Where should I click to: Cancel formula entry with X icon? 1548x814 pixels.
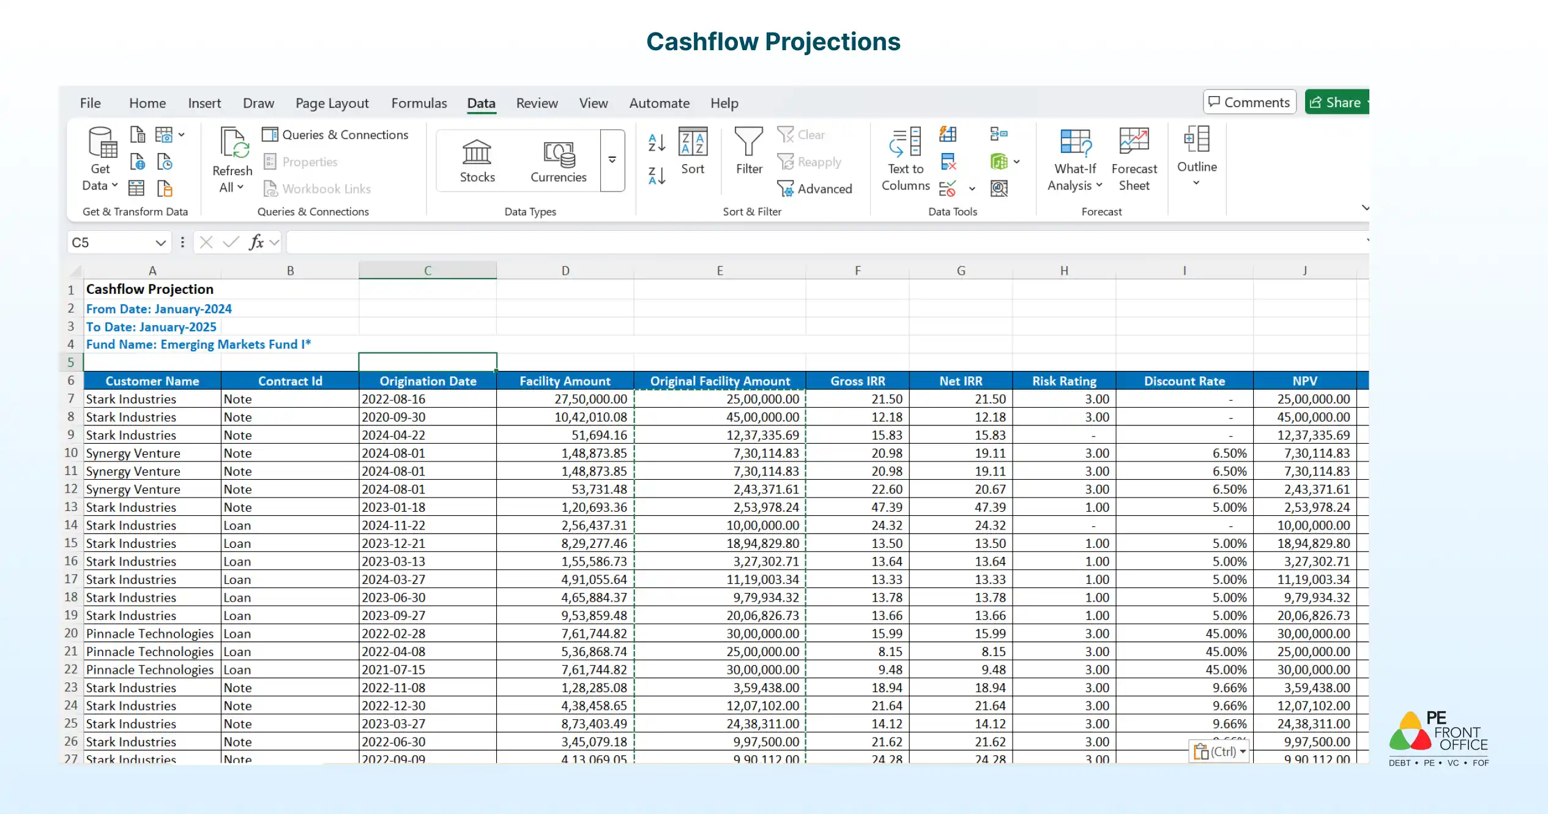[x=206, y=242]
